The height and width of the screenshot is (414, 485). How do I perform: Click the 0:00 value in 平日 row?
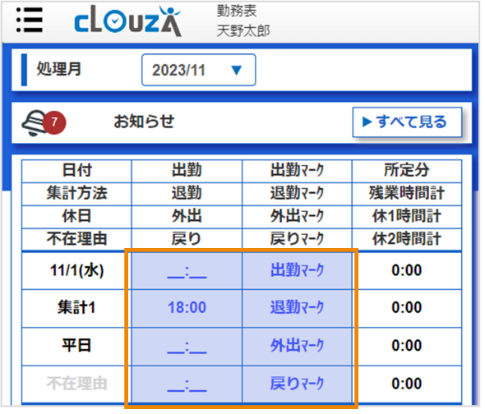pyautogui.click(x=407, y=346)
